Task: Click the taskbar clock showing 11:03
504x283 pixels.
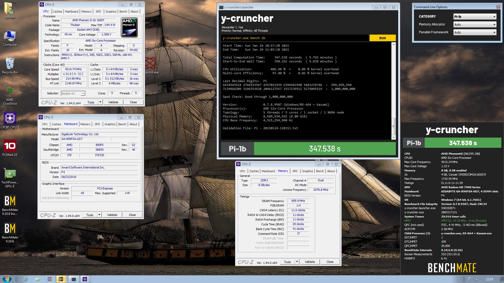Action: pyautogui.click(x=489, y=279)
